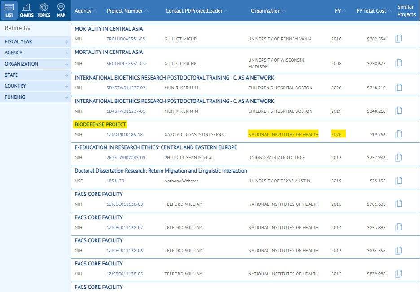Open Bioethics Postdoctoral Training 2020 title

pyautogui.click(x=175, y=78)
